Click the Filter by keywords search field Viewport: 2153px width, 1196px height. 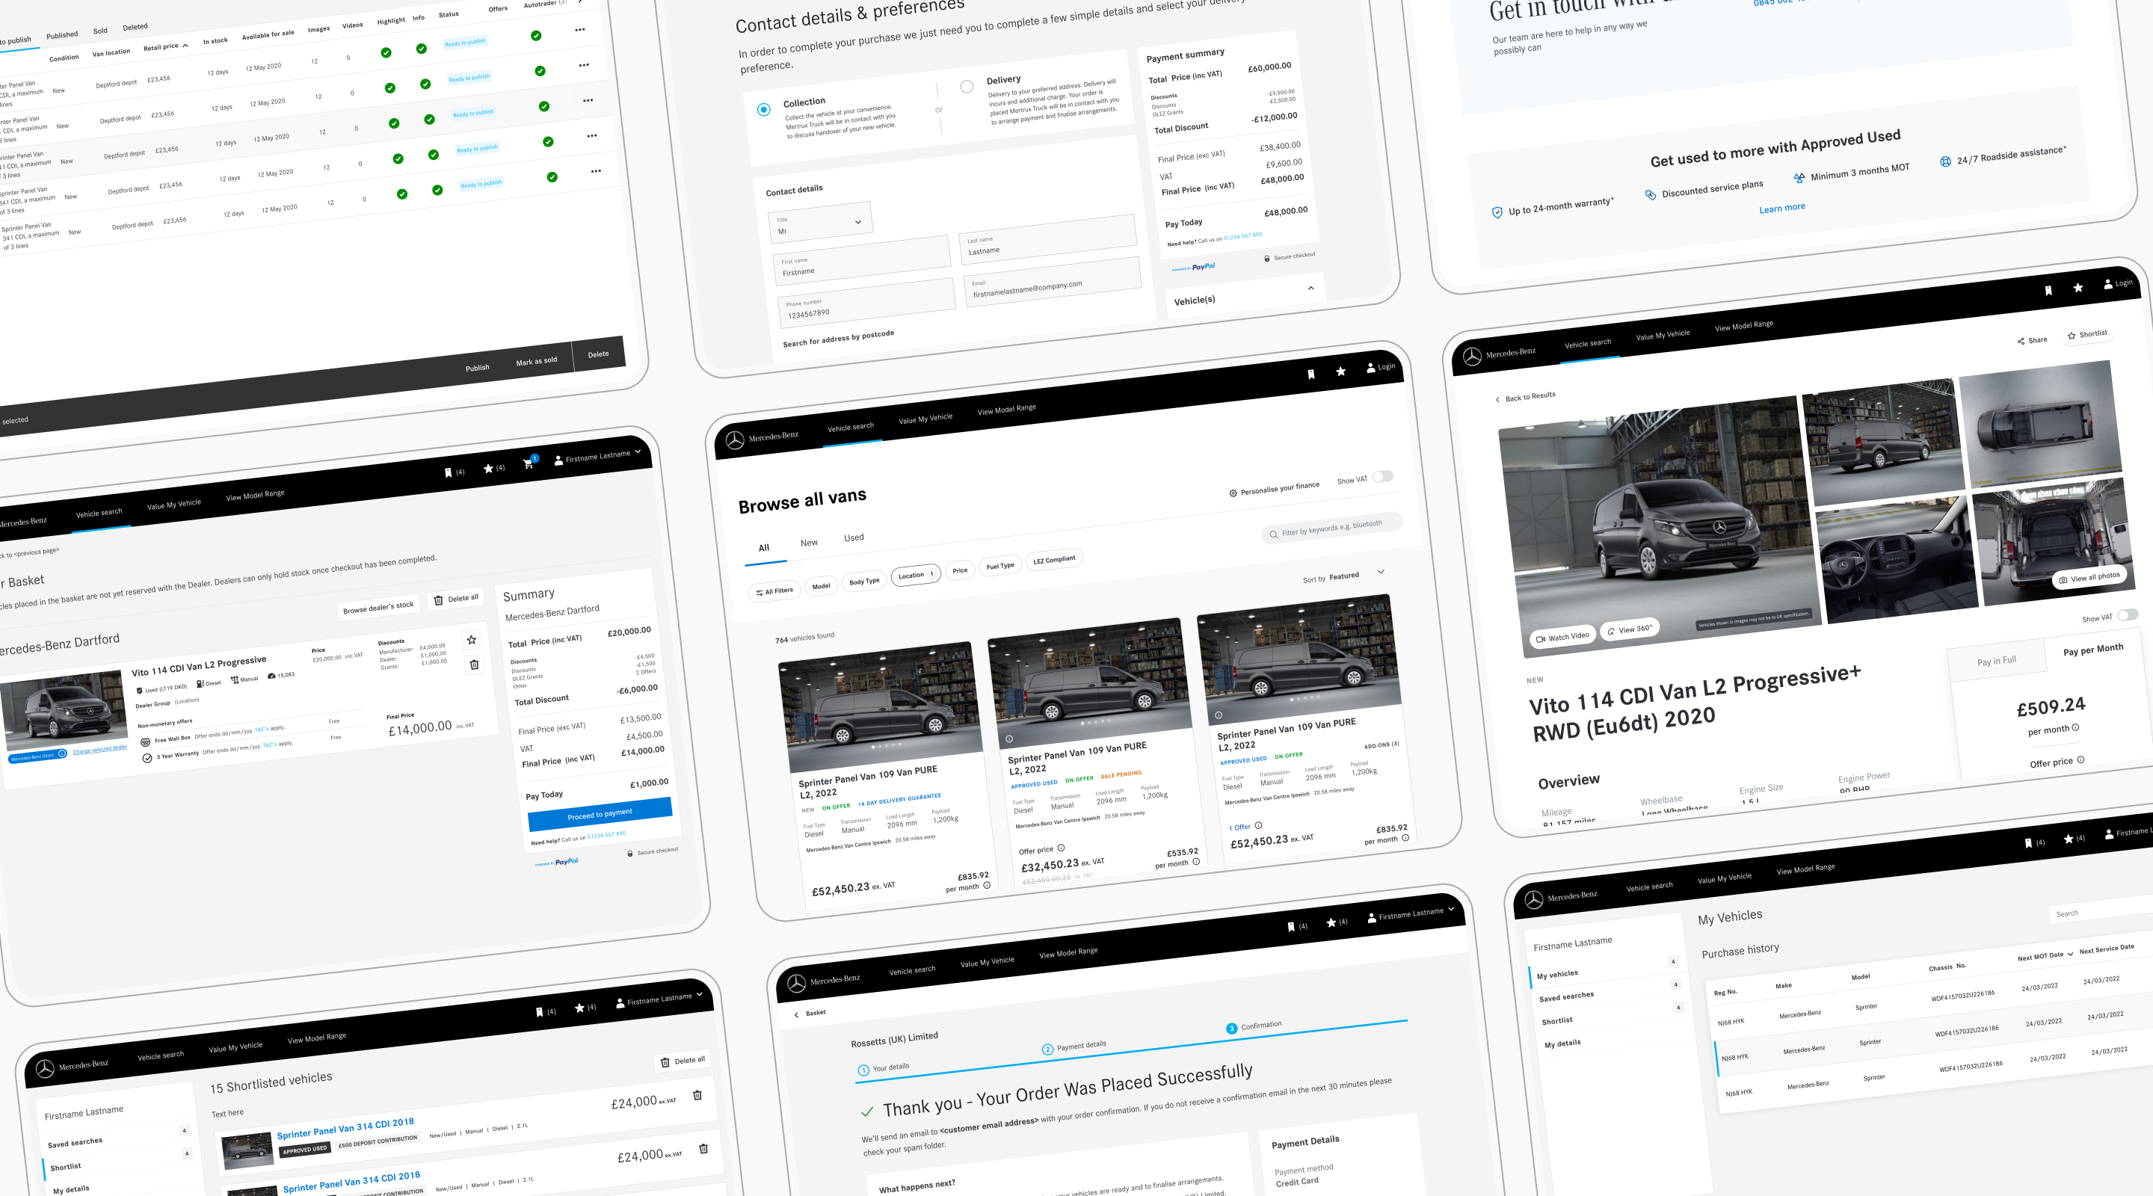1331,528
